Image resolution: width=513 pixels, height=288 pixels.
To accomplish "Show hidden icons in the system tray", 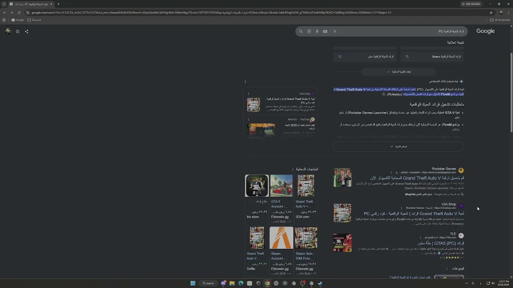I will 466,283.
